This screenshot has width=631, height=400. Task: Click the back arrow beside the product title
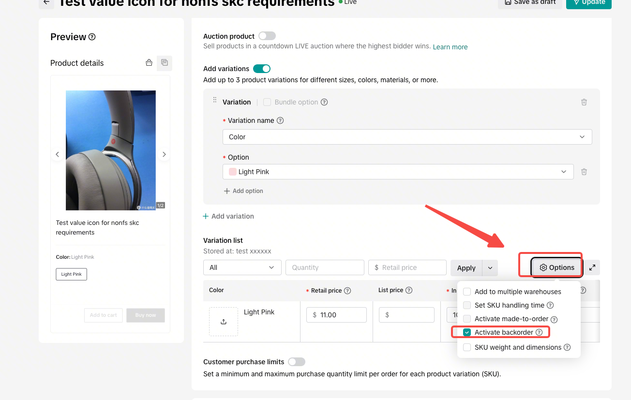(46, 2)
